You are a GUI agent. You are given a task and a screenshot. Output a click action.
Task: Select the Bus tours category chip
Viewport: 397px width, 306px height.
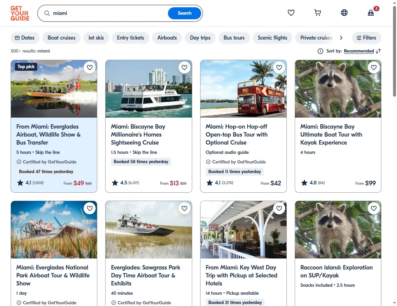(x=234, y=38)
